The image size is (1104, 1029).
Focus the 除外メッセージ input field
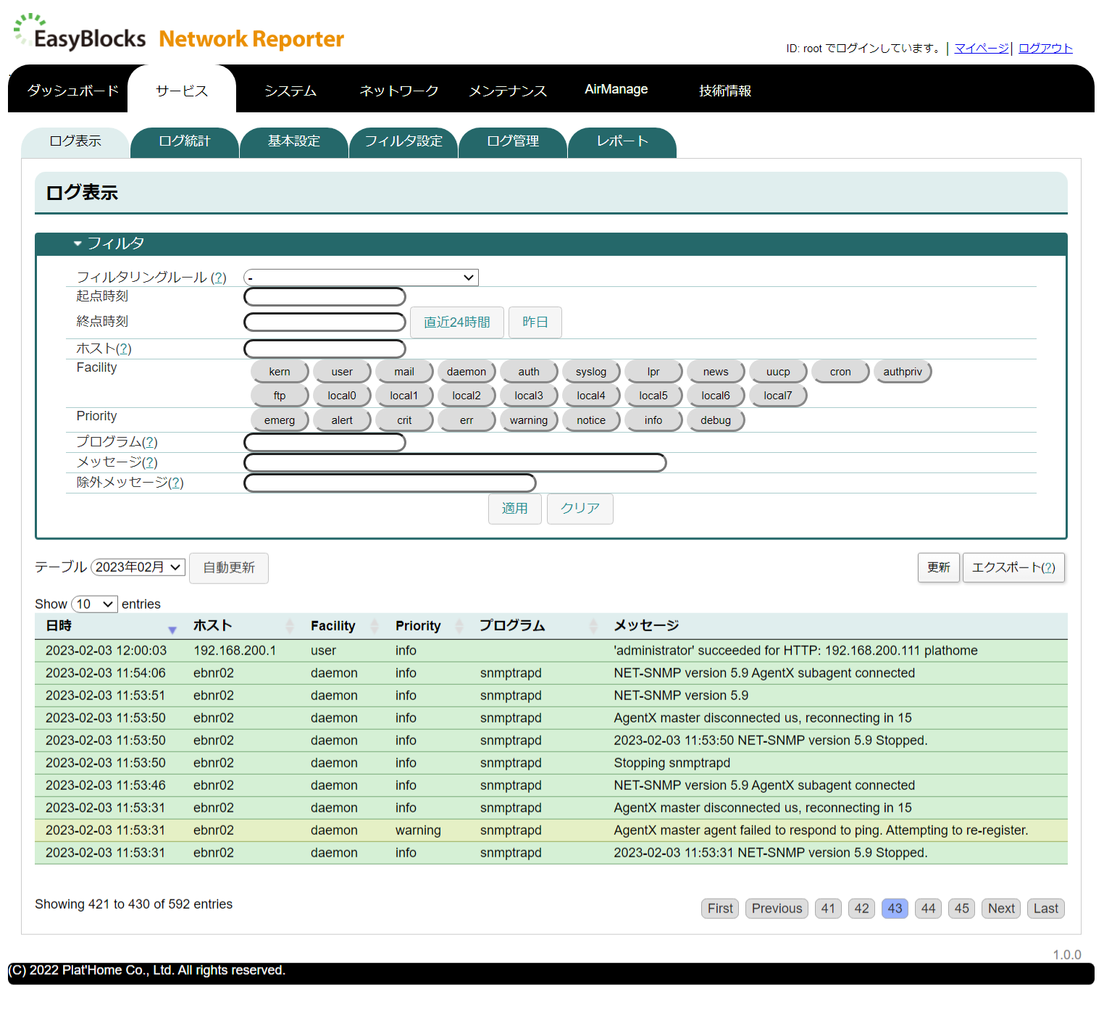pyautogui.click(x=390, y=483)
